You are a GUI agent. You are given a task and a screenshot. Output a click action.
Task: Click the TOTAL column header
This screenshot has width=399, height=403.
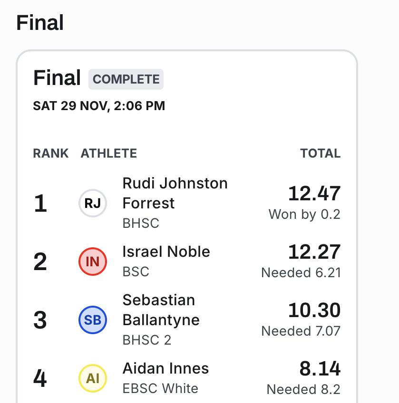pos(320,153)
